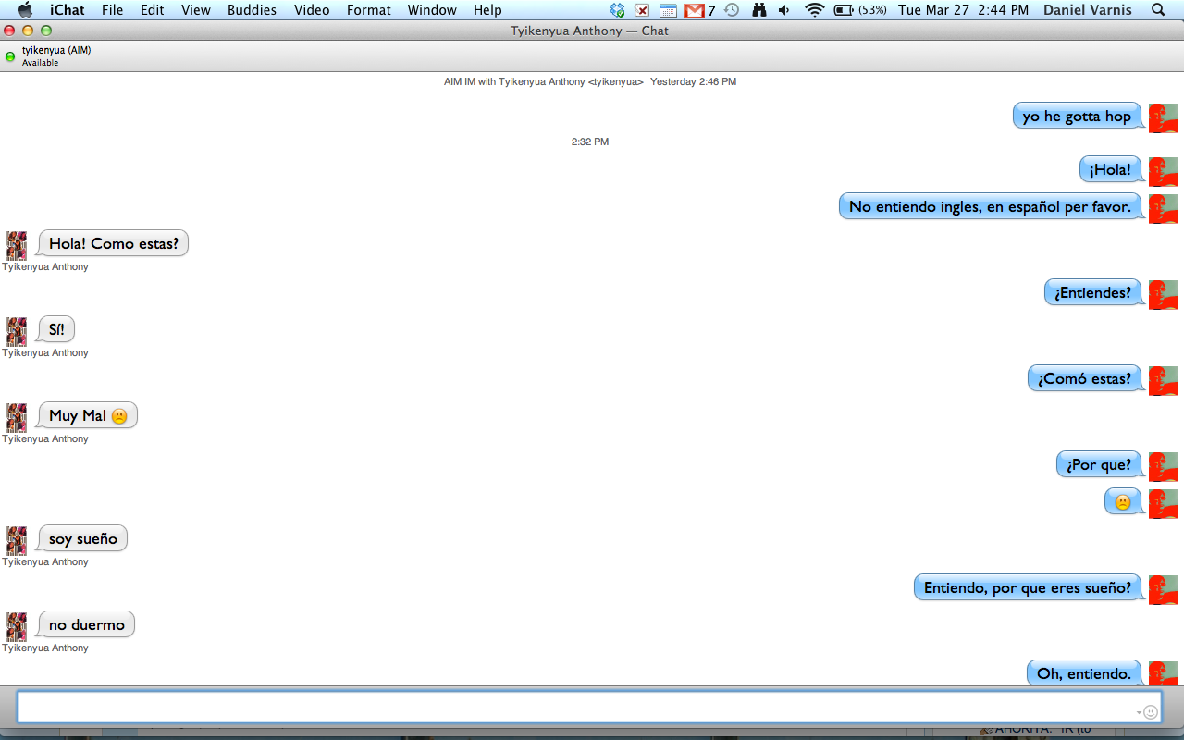Click the binoculars icon in menu bar
This screenshot has height=740, width=1184.
point(759,10)
